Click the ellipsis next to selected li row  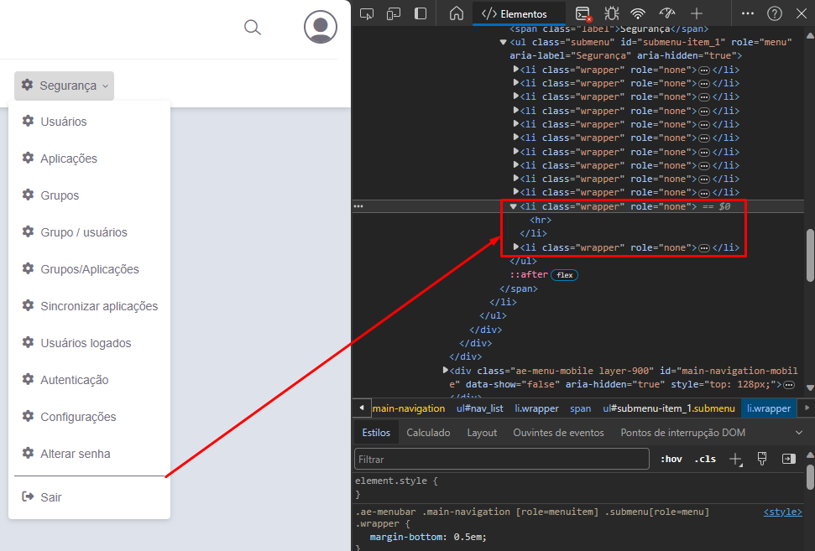tap(358, 206)
